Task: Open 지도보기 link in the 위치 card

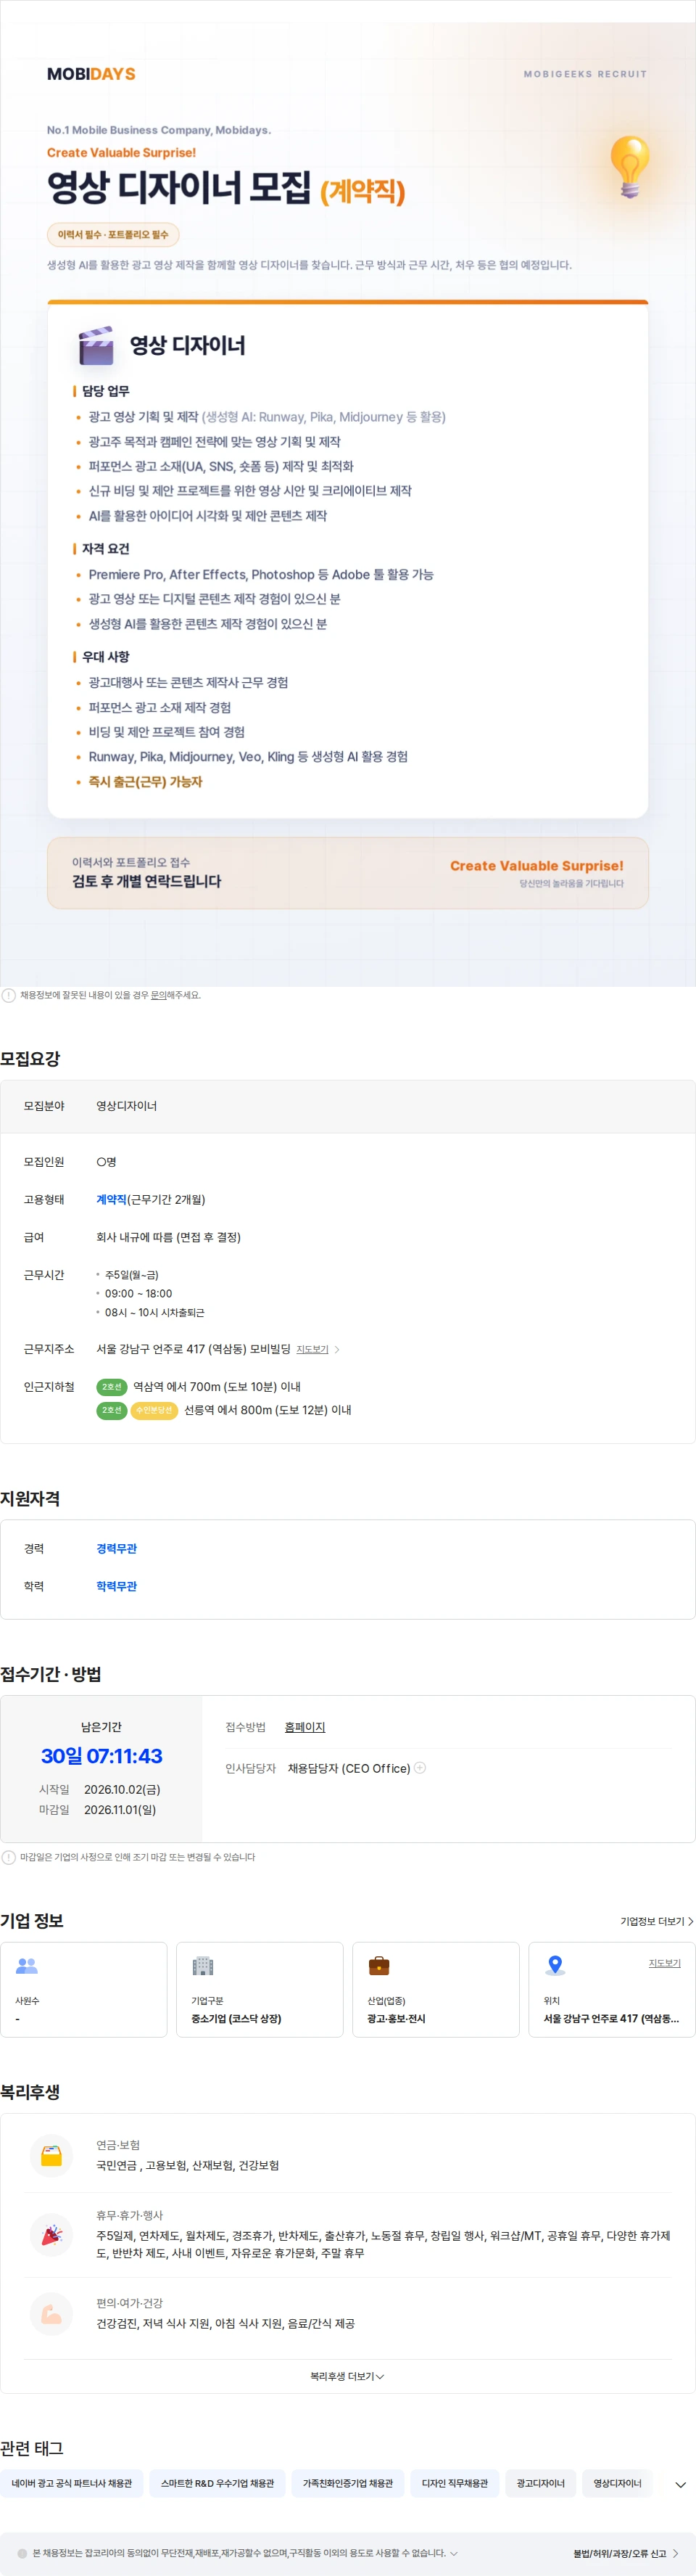Action: pos(665,1963)
